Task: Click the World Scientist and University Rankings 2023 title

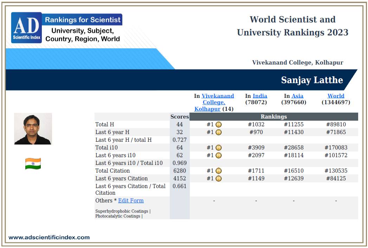Action: 293,26
